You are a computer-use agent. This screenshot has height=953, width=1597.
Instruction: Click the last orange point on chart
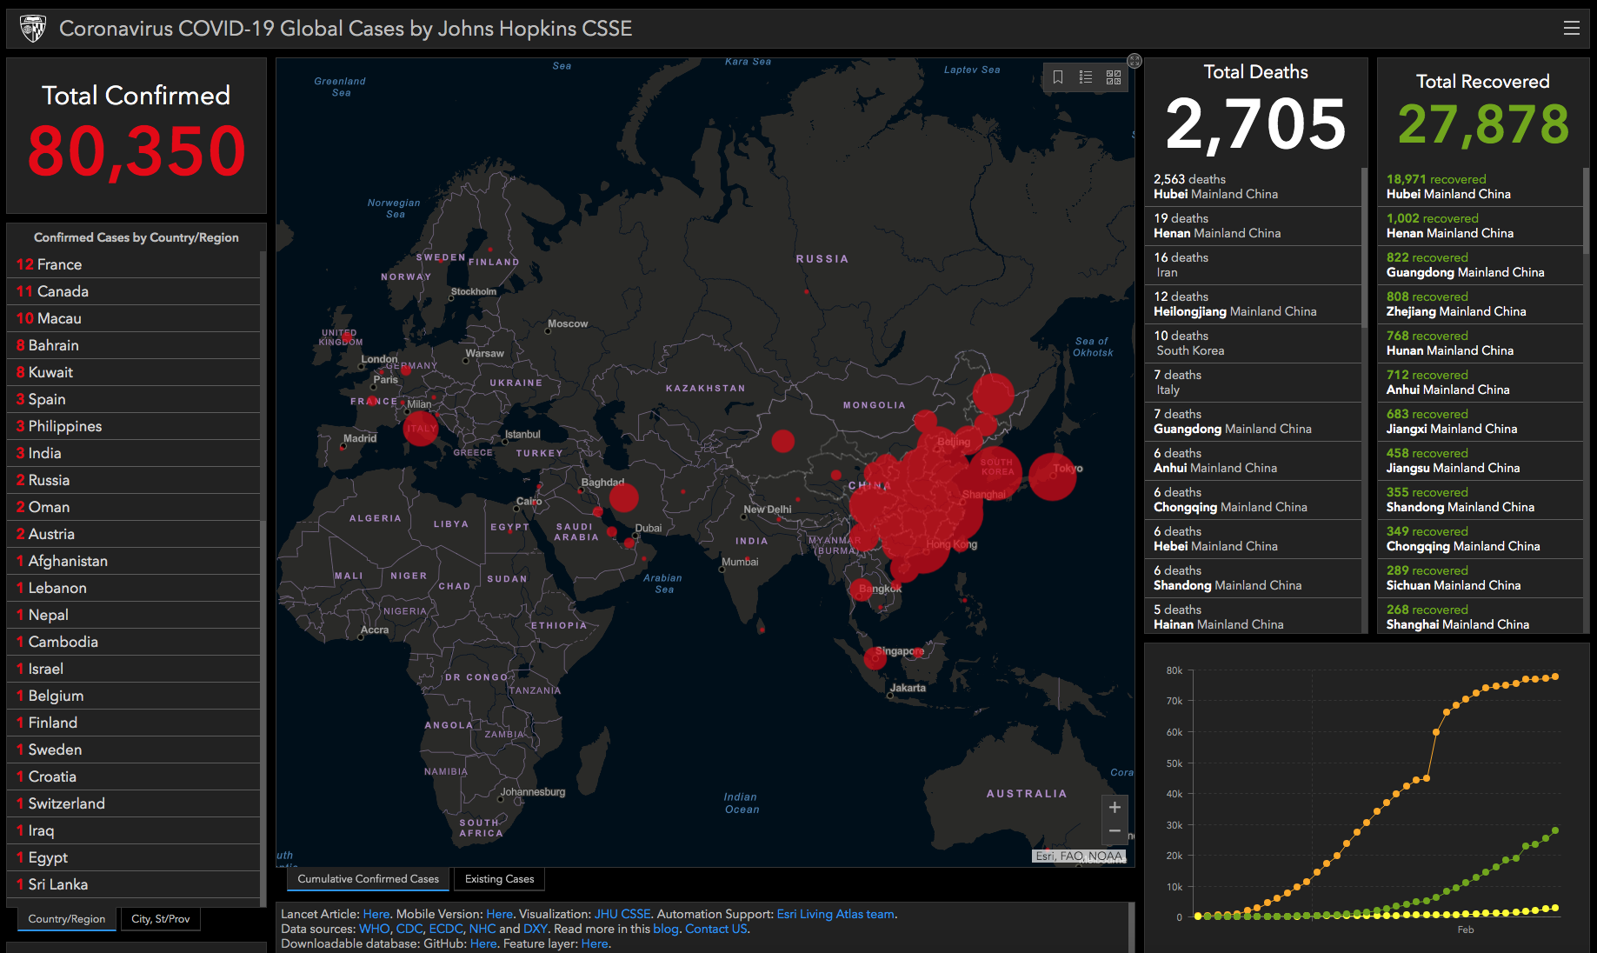tap(1555, 676)
